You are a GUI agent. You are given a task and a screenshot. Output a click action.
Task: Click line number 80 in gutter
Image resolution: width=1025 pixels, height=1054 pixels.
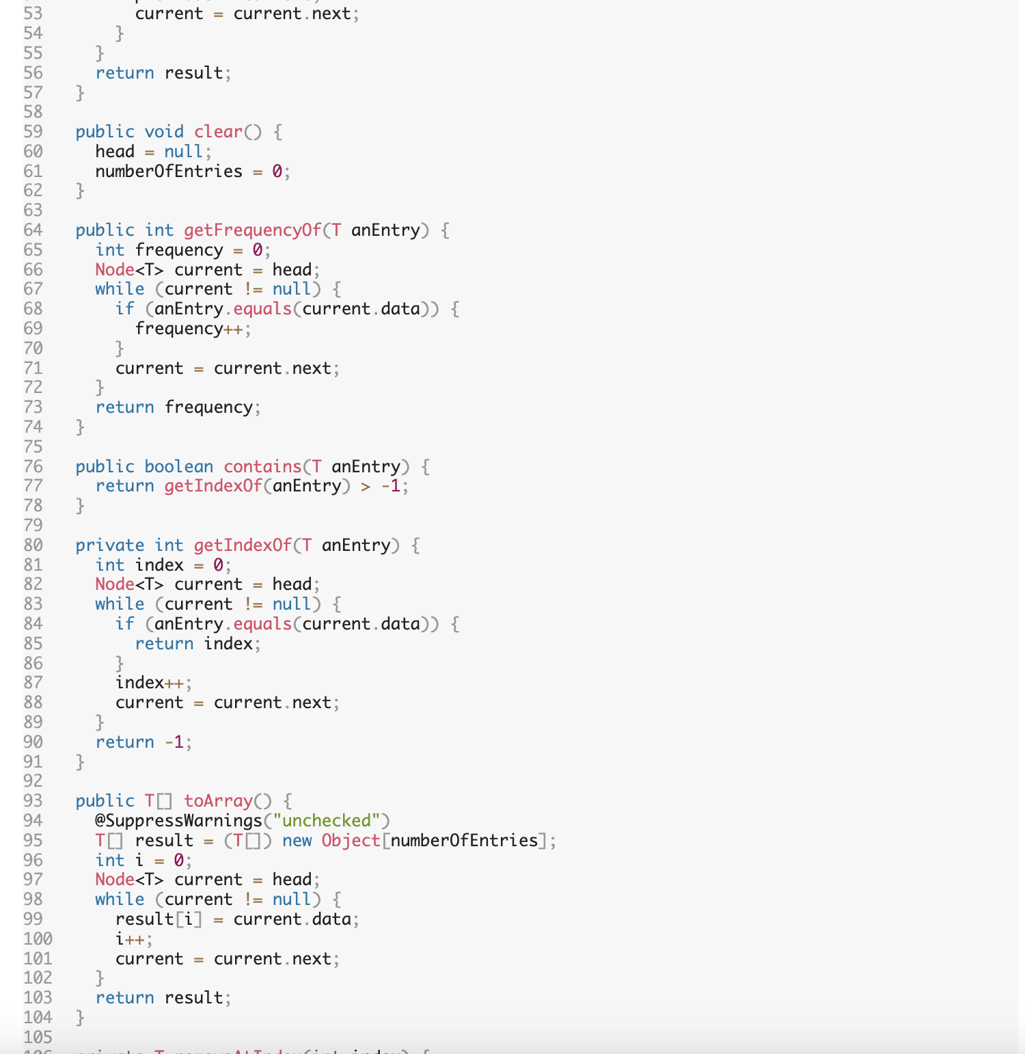click(x=33, y=545)
